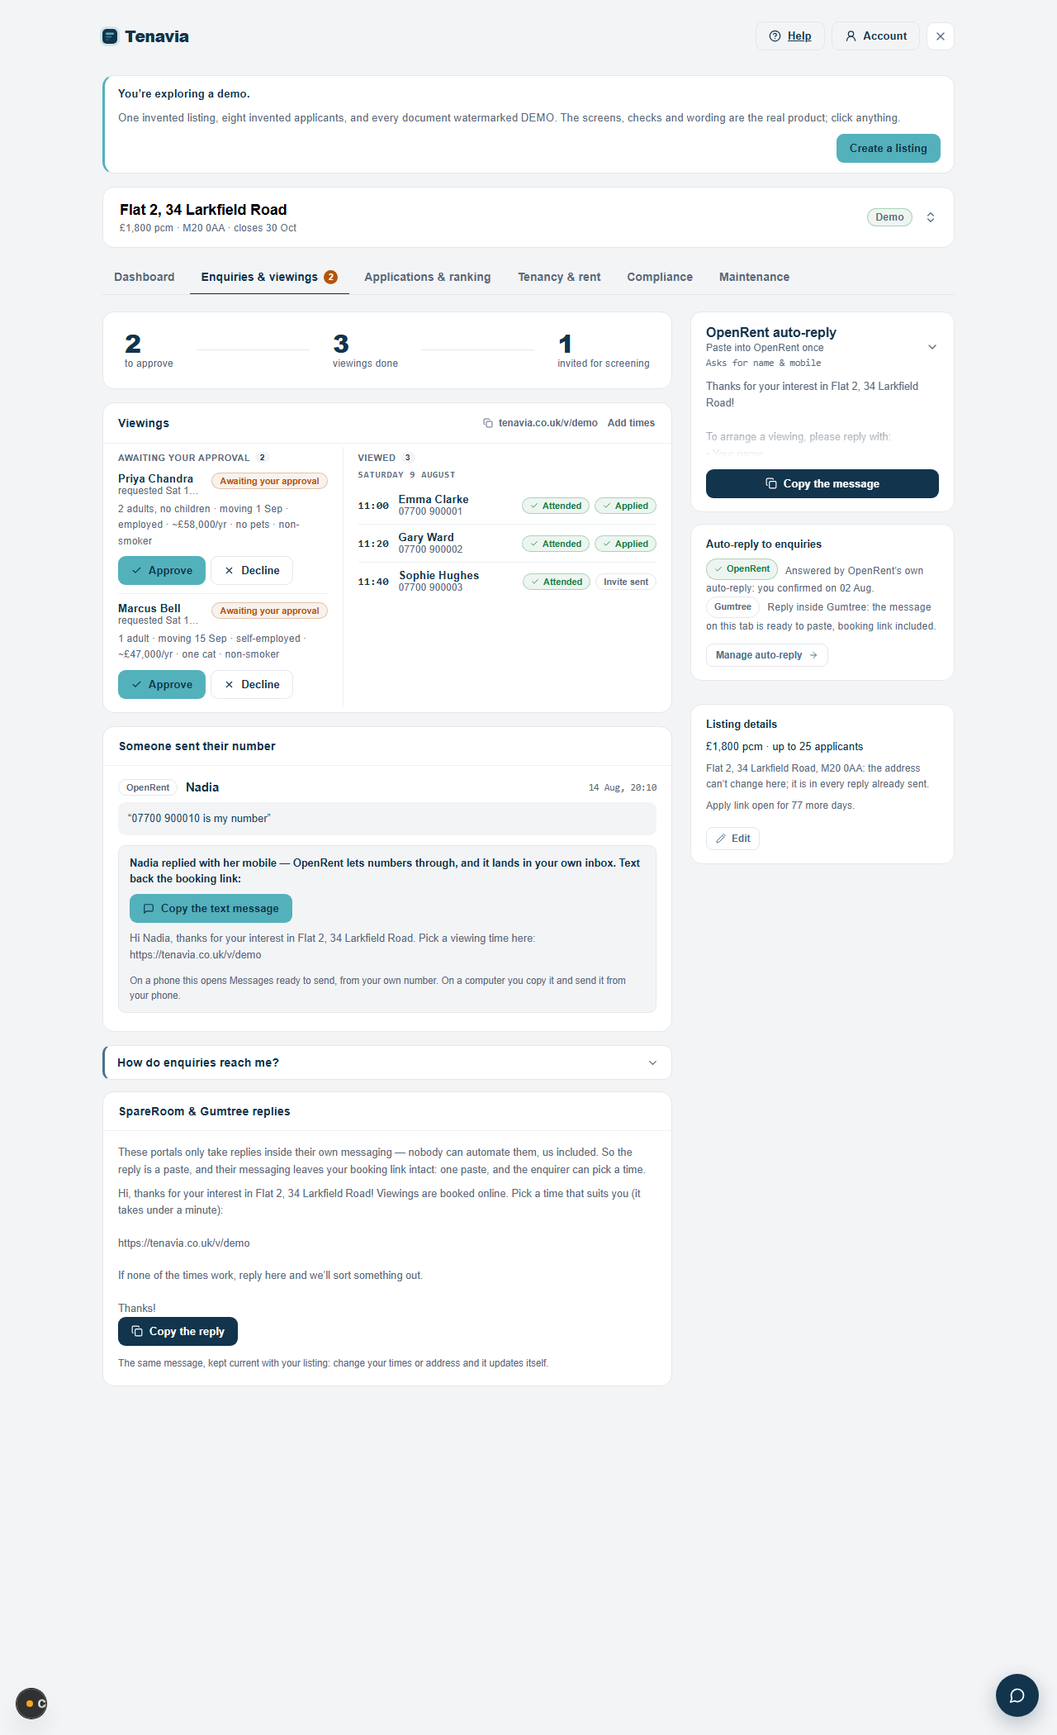Edit the listing details
The height and width of the screenshot is (1735, 1057).
pyautogui.click(x=732, y=839)
